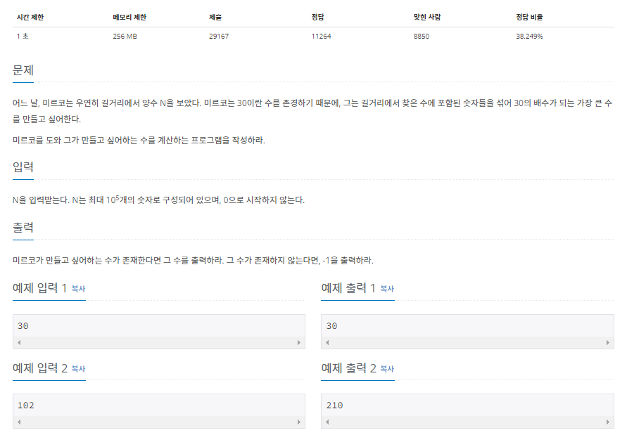The height and width of the screenshot is (435, 627).
Task: Click right scroll arrow in sample input 2 box
Action: (298, 422)
